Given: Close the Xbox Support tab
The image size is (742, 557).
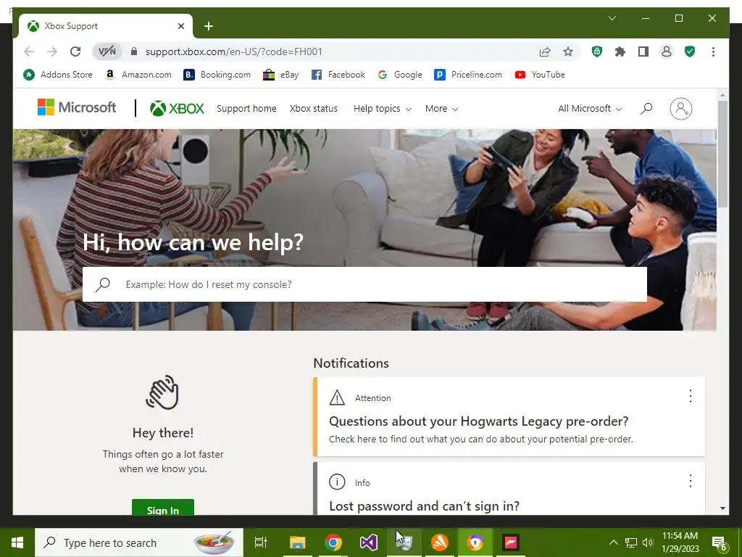Looking at the screenshot, I should [180, 26].
